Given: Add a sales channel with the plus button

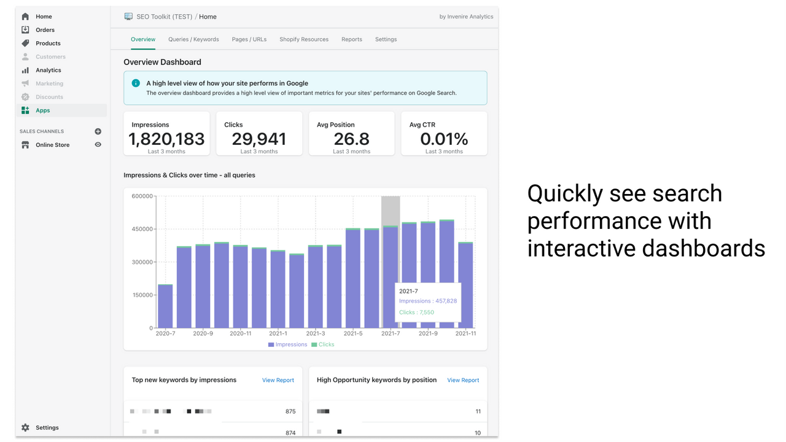Looking at the screenshot, I should (98, 131).
